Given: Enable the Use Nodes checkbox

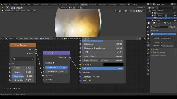Looking at the screenshot, I should click(x=40, y=38).
